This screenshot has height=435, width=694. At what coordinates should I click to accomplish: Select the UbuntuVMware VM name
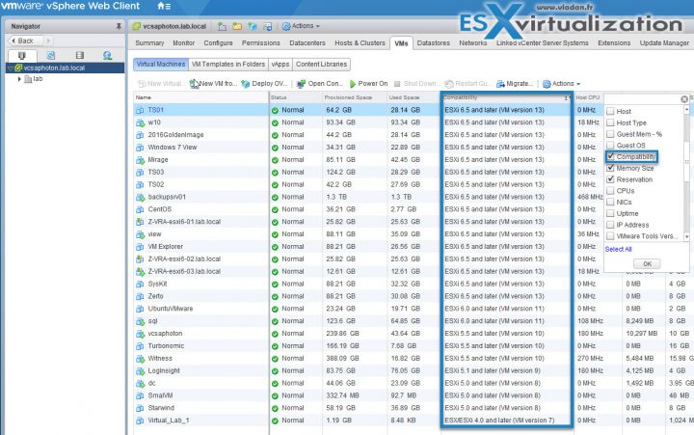171,309
